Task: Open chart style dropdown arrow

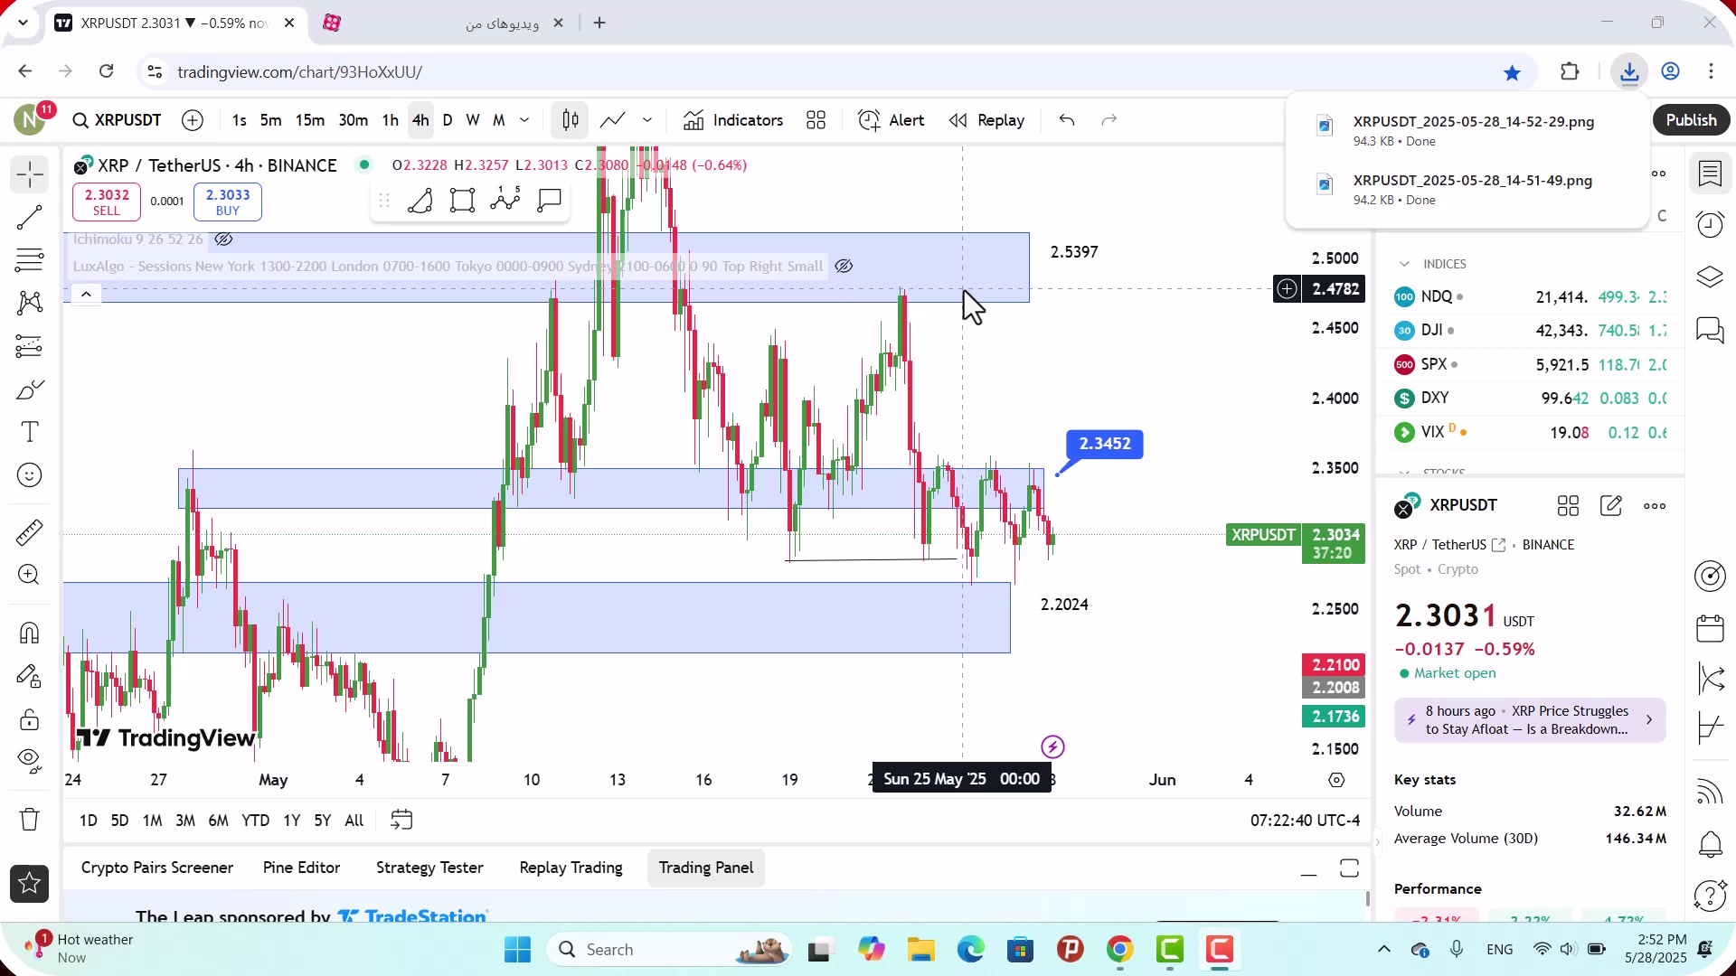Action: click(x=647, y=120)
